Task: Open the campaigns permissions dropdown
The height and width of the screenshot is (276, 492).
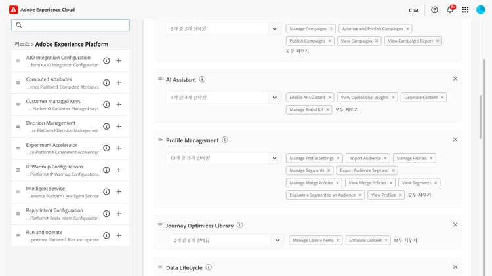Action: [x=275, y=29]
